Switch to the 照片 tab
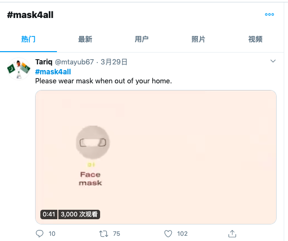This screenshot has height=241, width=288. [x=198, y=39]
